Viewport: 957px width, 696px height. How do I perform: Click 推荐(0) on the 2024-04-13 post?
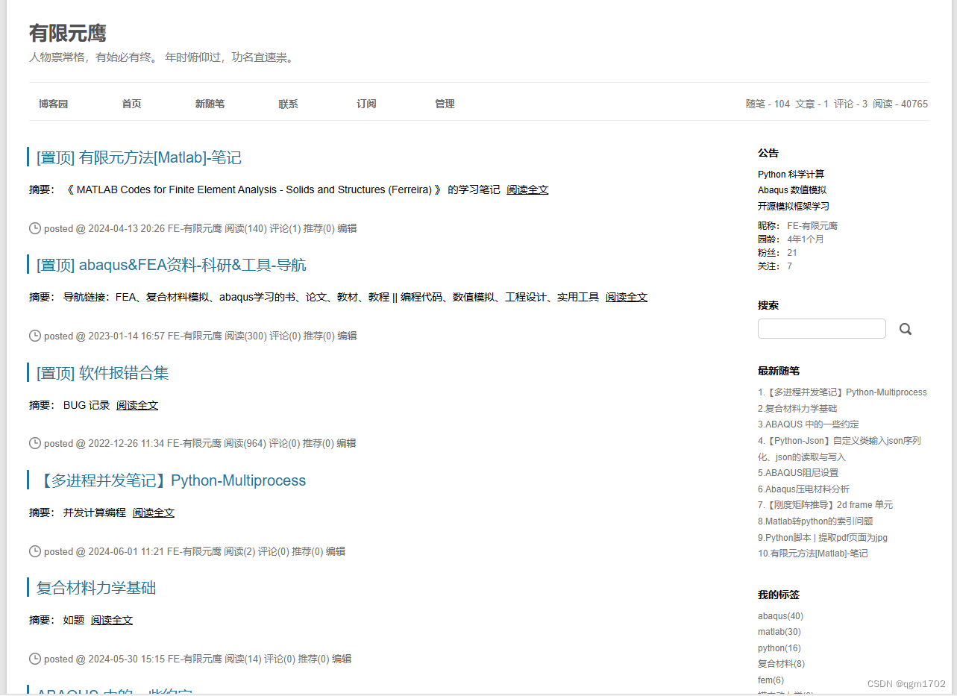coord(319,228)
